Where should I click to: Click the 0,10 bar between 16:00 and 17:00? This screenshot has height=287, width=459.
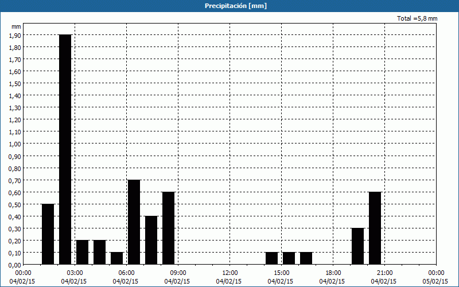(x=306, y=258)
